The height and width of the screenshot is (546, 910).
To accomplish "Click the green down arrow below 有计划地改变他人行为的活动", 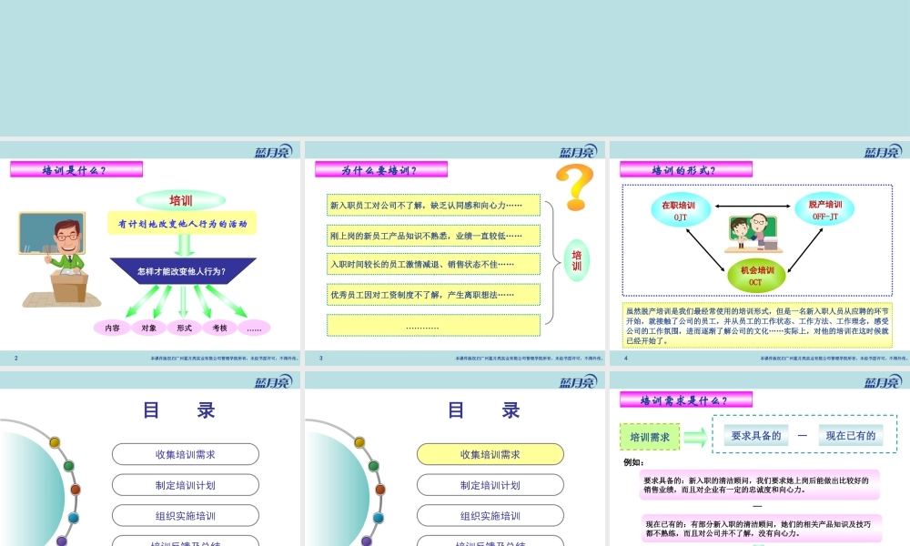I will coord(184,246).
